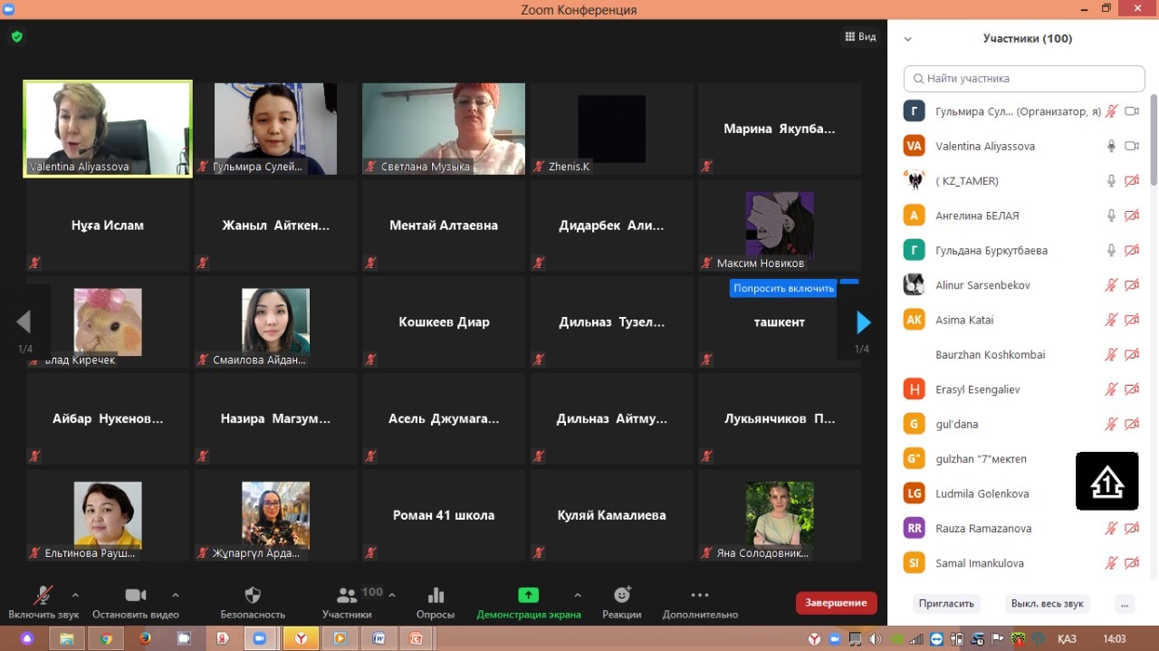Viewport: 1159px width, 651px height.
Task: Click the RR avatar for Rauza Ramazanova
Action: click(x=915, y=528)
